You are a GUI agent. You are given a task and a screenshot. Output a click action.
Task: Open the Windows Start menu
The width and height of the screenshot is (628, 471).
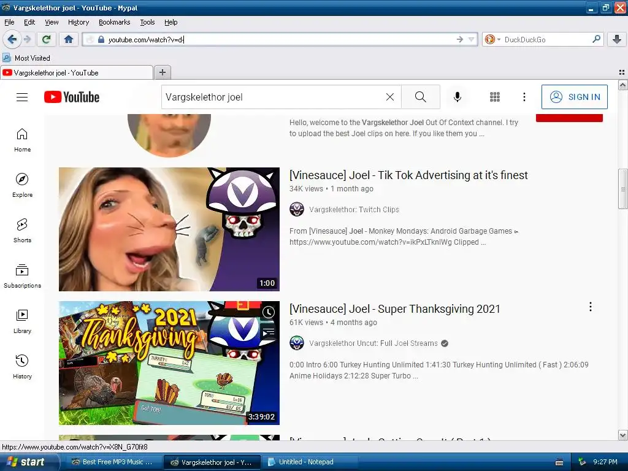(29, 462)
